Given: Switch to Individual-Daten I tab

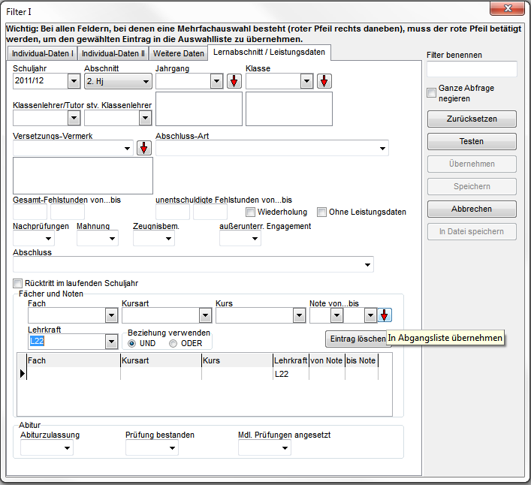Looking at the screenshot, I should 42,53.
